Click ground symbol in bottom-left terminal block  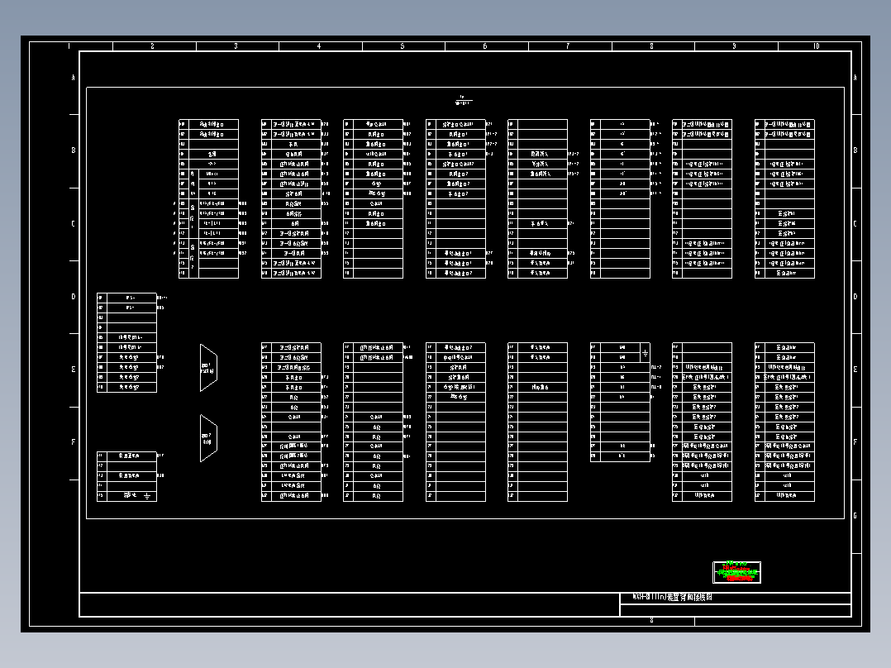147,496
